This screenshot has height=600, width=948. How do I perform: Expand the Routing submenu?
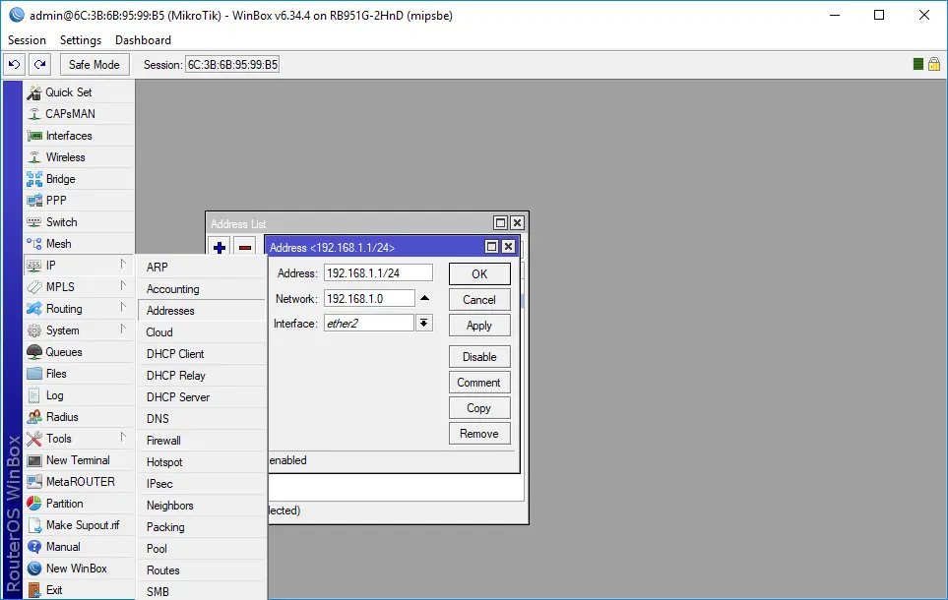pos(79,309)
